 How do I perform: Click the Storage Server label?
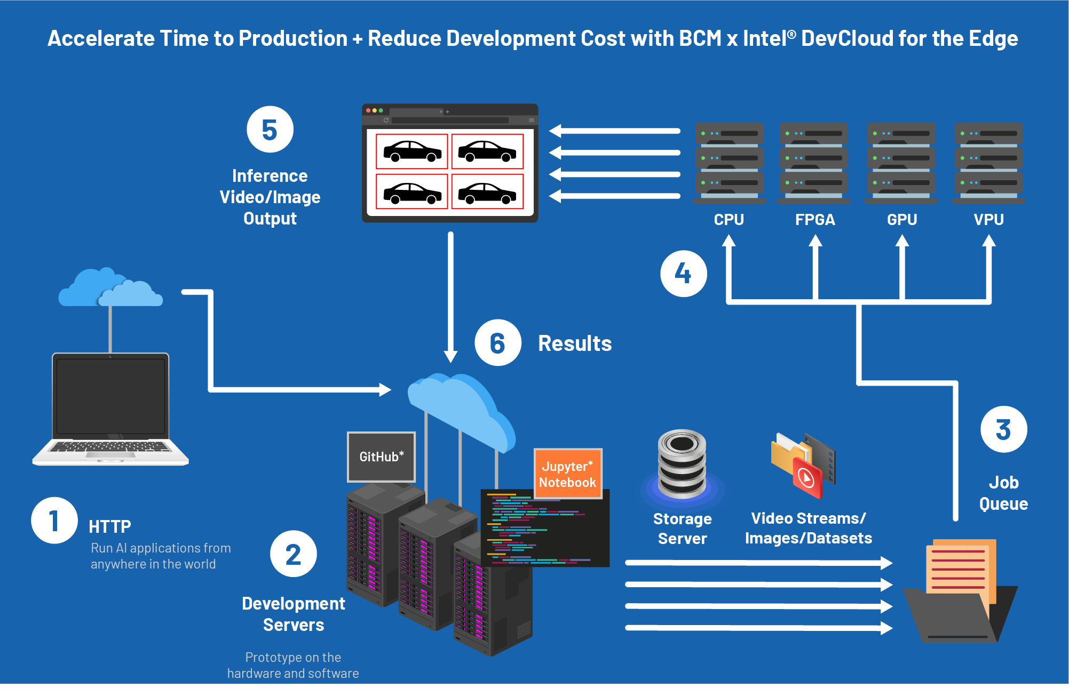[682, 529]
